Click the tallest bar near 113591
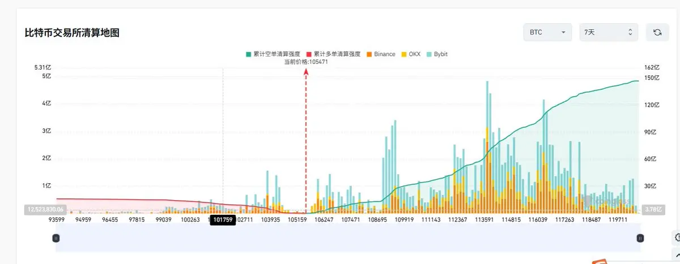 click(487, 147)
